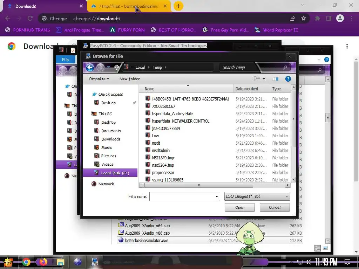The image size is (359, 269).
Task: Click the Open button
Action: click(239, 207)
